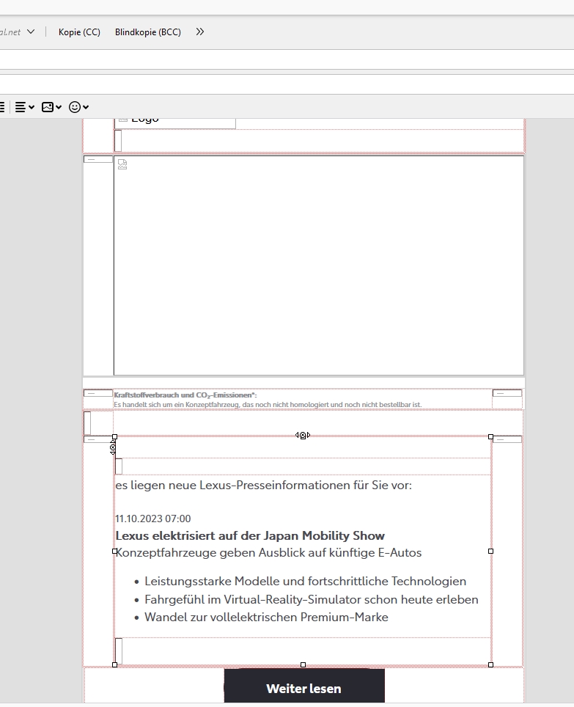Click the row select handle left of table

tap(113, 448)
